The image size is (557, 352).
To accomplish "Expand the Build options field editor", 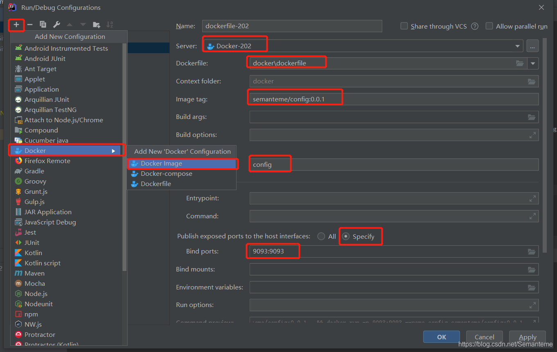I will (532, 135).
